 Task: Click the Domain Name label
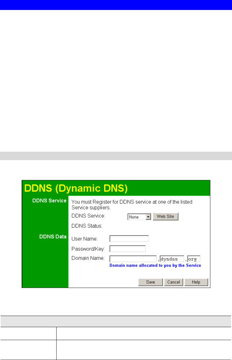click(88, 258)
